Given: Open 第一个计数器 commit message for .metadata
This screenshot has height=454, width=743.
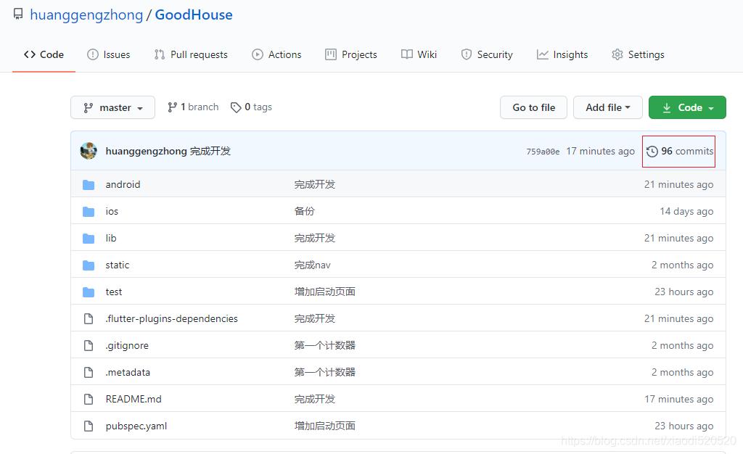Looking at the screenshot, I should [324, 373].
